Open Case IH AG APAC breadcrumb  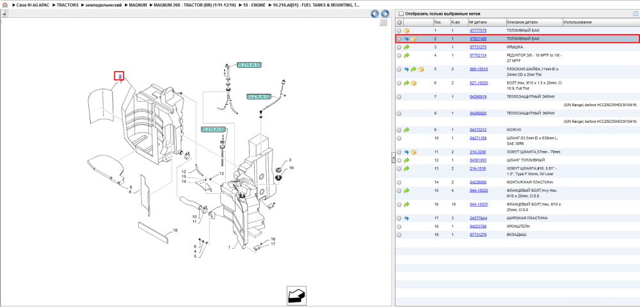pos(33,5)
